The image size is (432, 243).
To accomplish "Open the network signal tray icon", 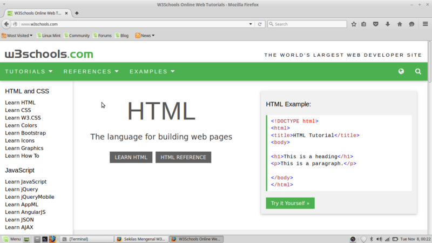I will [x=387, y=239].
